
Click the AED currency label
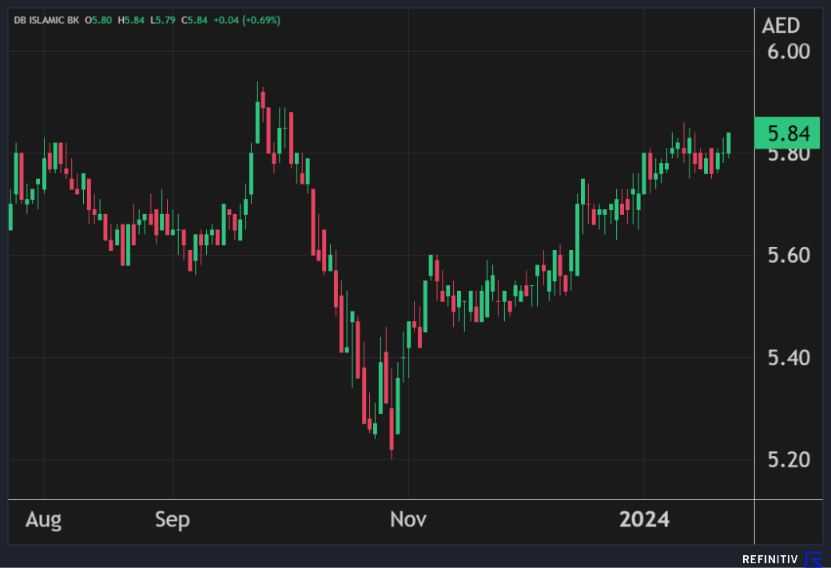click(781, 26)
